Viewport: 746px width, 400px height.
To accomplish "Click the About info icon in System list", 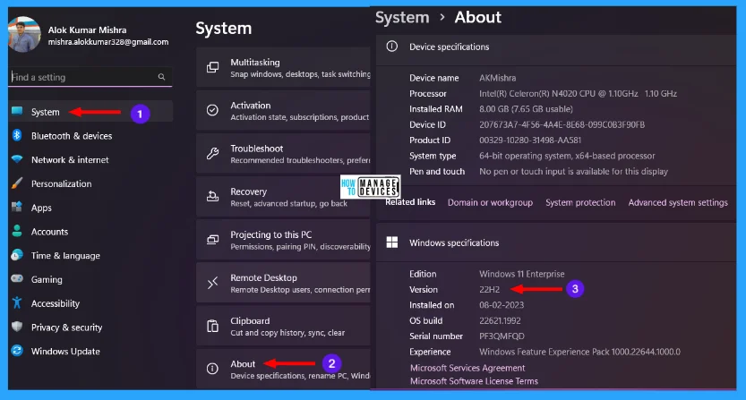I will pyautogui.click(x=212, y=369).
